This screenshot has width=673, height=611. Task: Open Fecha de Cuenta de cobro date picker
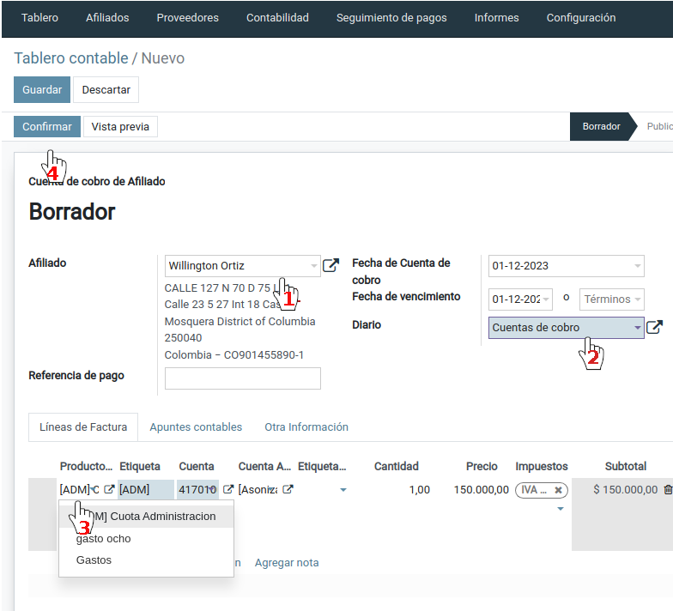[566, 266]
